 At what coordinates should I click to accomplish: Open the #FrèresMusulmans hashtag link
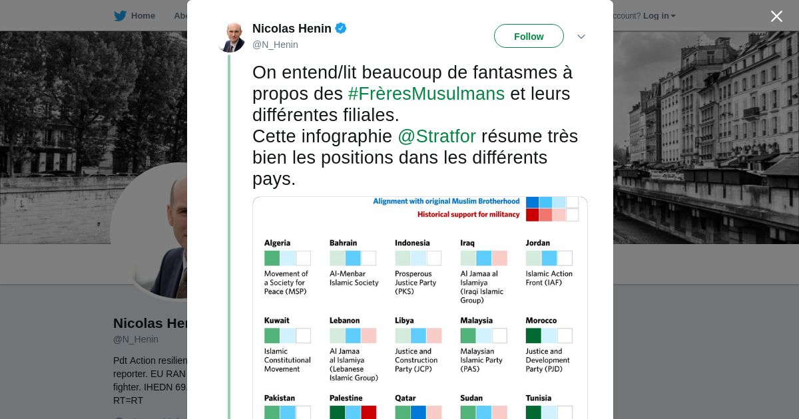426,94
